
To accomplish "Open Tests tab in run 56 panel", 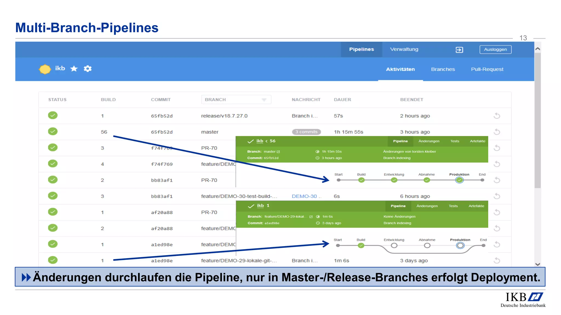I will click(455, 141).
